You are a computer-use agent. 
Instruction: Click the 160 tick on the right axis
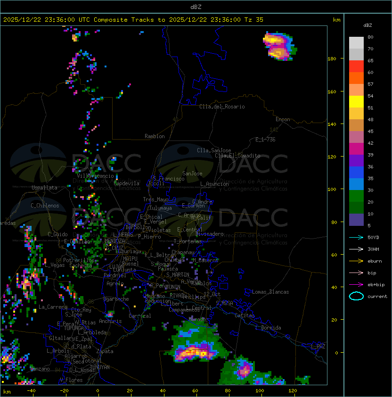coord(332,91)
